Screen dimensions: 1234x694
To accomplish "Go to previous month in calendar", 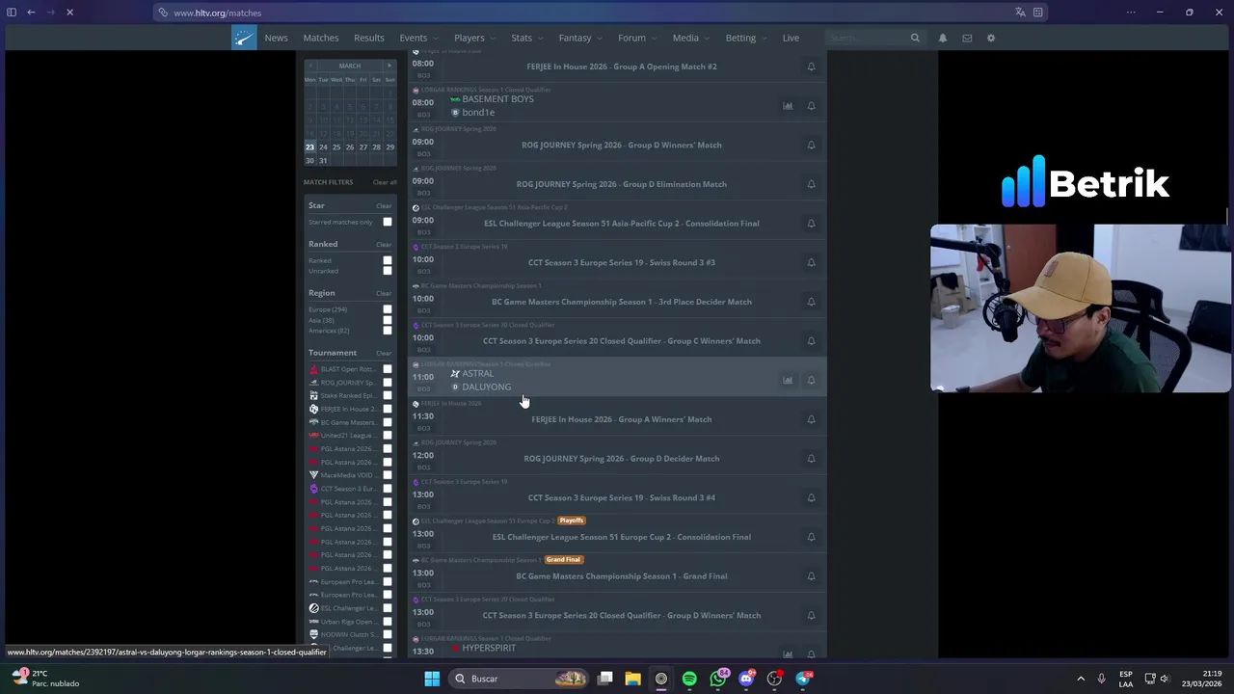I will 310,66.
